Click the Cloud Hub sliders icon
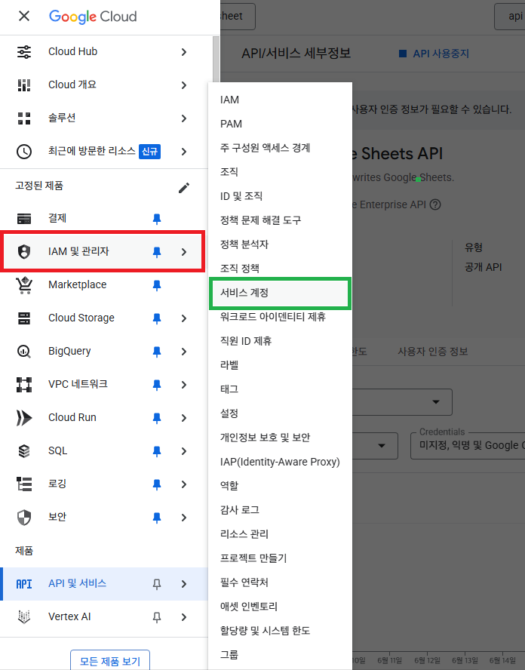 point(24,52)
